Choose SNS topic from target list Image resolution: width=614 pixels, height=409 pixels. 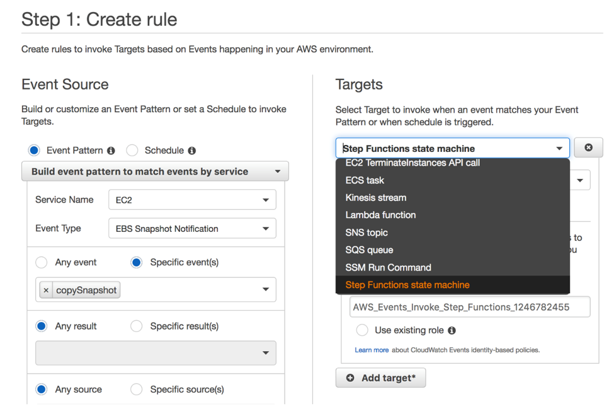(367, 233)
